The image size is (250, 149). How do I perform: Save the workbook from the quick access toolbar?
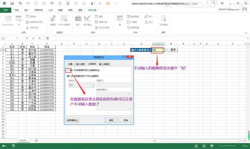coord(12,4)
